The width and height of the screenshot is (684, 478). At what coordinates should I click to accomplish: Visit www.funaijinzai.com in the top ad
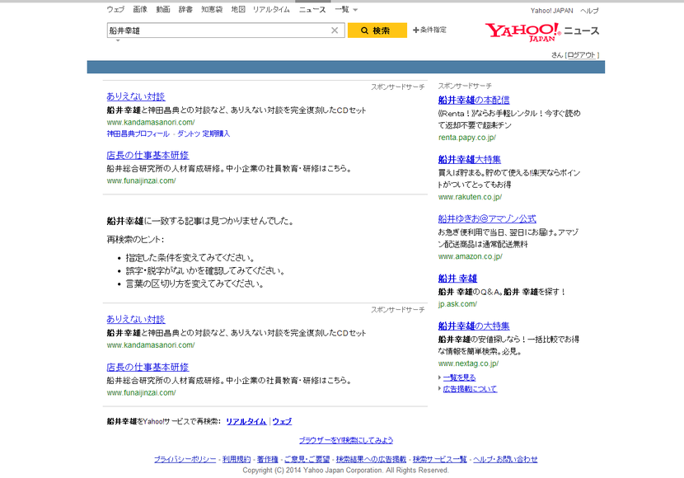(x=142, y=180)
